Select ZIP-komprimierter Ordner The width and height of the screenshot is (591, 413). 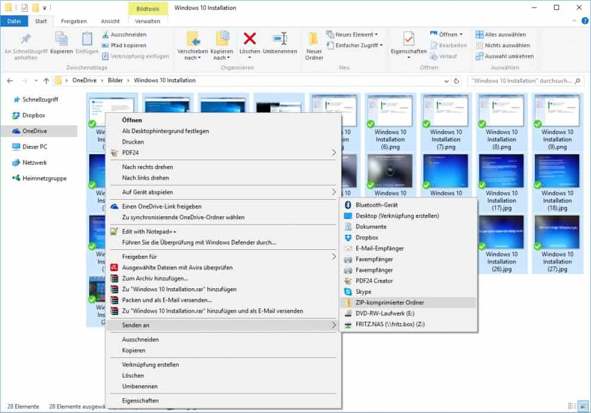pos(408,303)
